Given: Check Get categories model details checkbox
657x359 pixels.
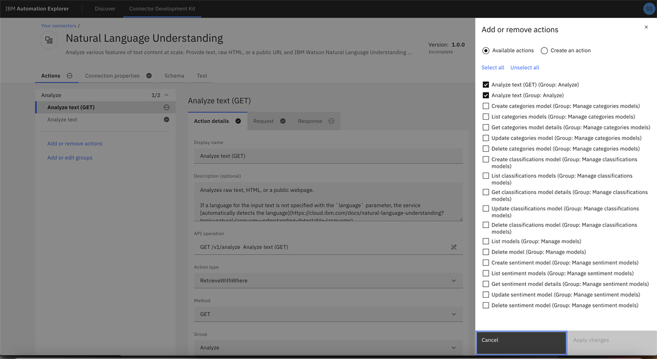Looking at the screenshot, I should pos(486,127).
